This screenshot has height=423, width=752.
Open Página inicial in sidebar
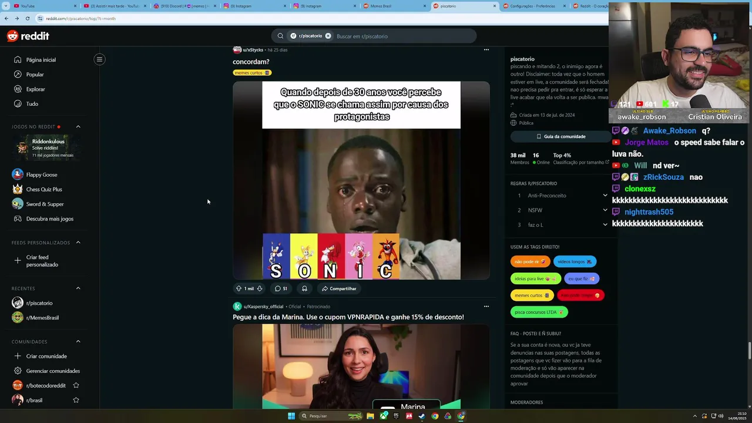click(x=41, y=60)
